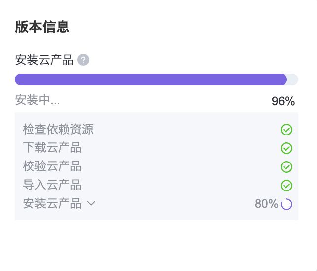The image size is (317, 271).
Task: Select the 导入云产品 step
Action: [x=52, y=185]
